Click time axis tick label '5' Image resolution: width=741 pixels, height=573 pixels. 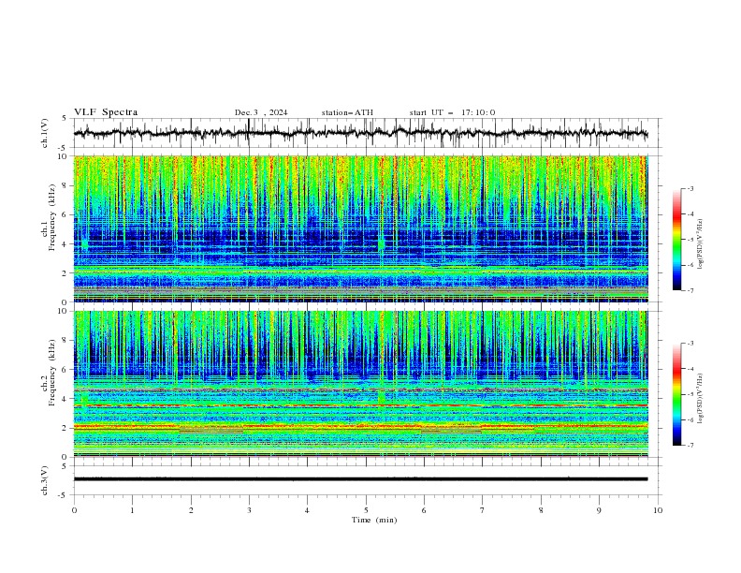366,510
